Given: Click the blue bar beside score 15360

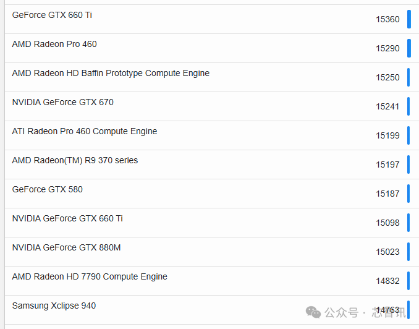Looking at the screenshot, I should (x=408, y=19).
